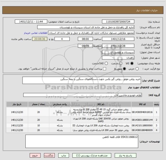Click product code 081430094691​0016
Image resolution: width=166 pixels, height=160 pixels.
point(142,112)
